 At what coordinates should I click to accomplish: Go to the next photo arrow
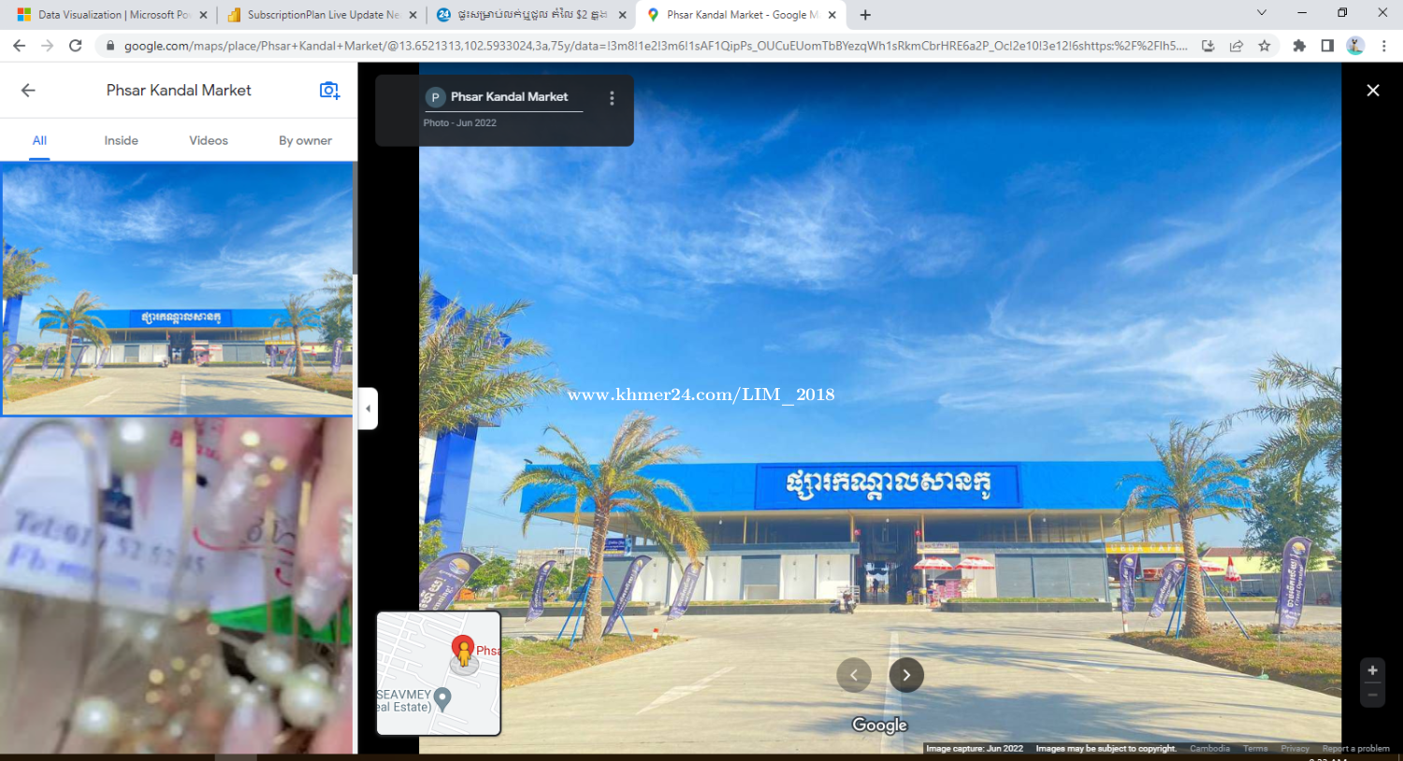905,675
